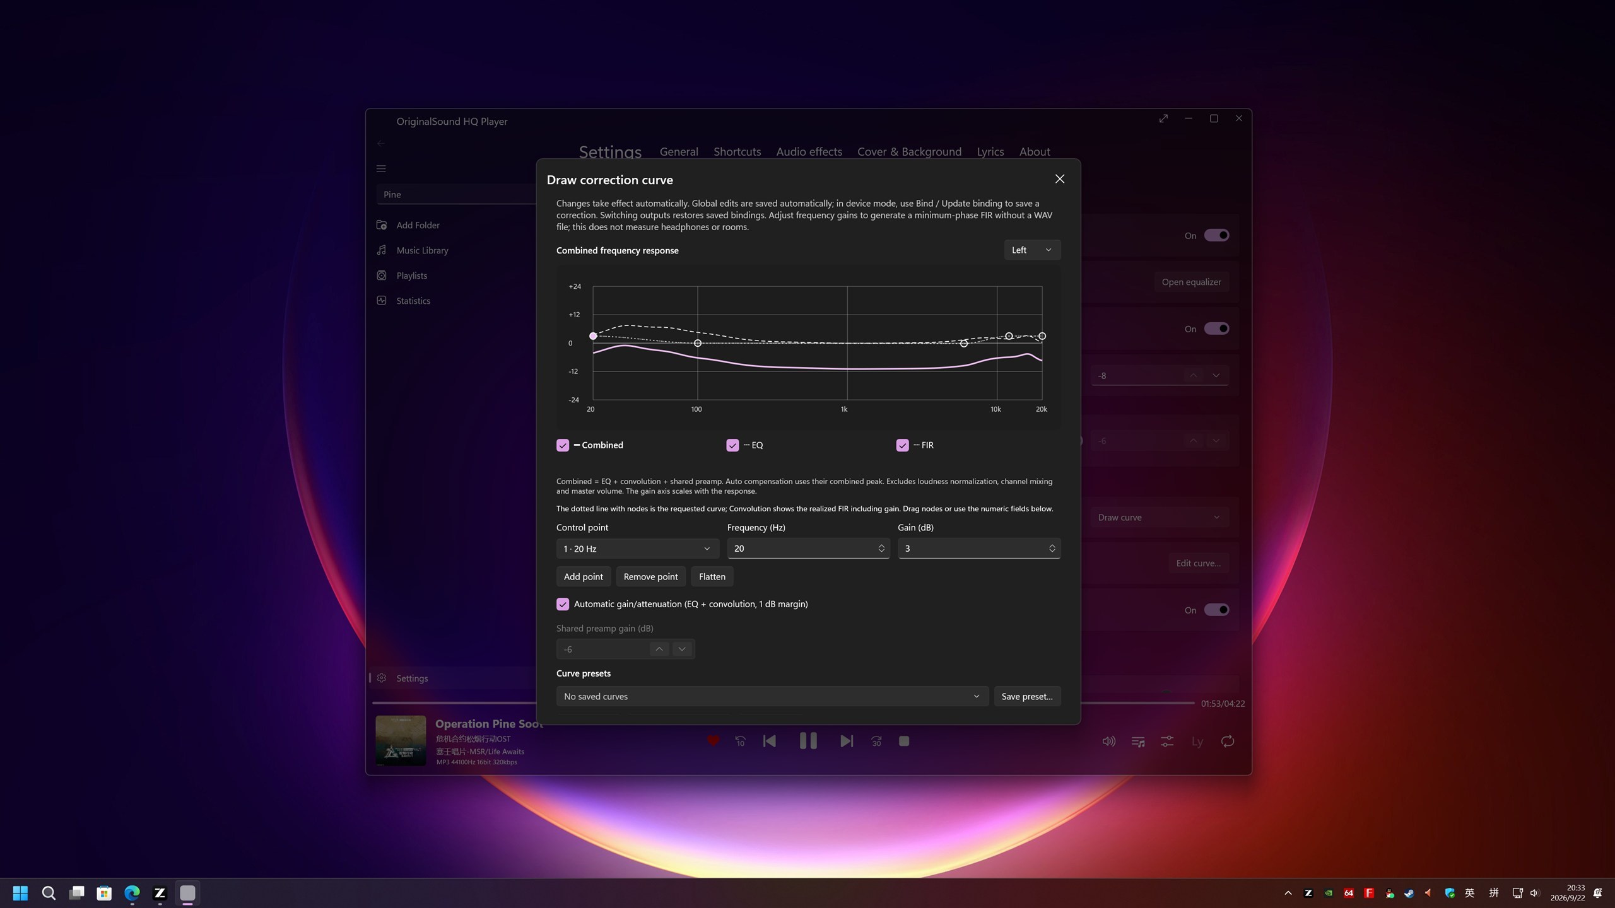Toggle Automatic gain/attenuation checkbox
Image resolution: width=1615 pixels, height=908 pixels.
(x=563, y=604)
